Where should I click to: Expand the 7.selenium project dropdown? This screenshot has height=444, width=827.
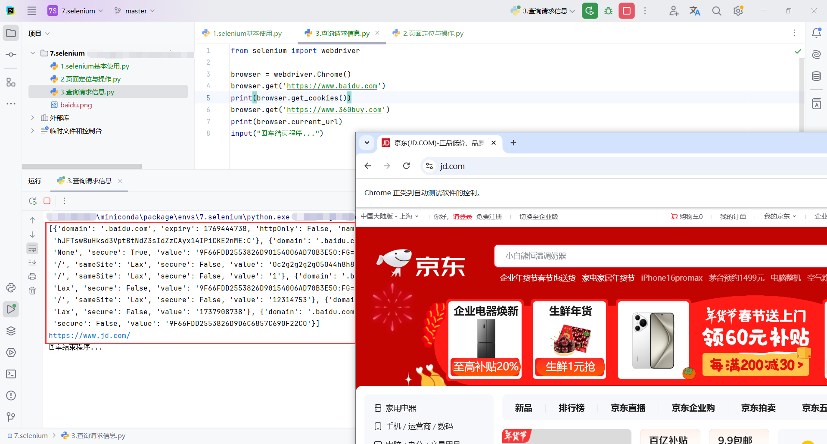(76, 11)
